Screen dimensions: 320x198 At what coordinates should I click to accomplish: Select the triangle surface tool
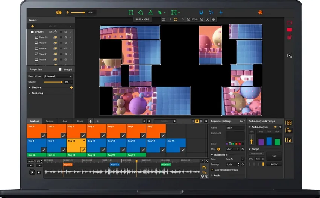coord(151,13)
